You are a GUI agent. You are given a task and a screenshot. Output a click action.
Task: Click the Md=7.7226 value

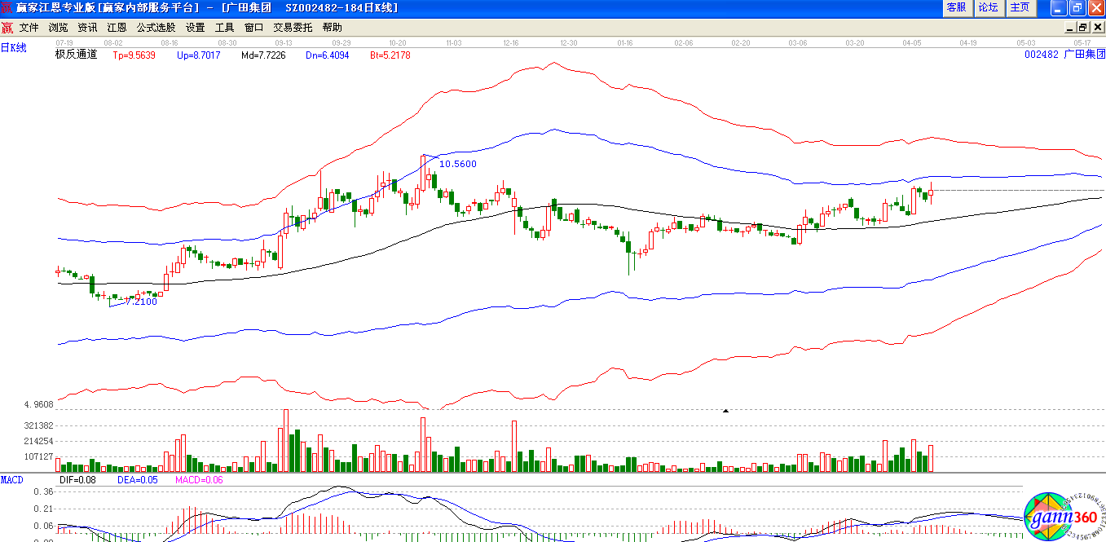[263, 55]
